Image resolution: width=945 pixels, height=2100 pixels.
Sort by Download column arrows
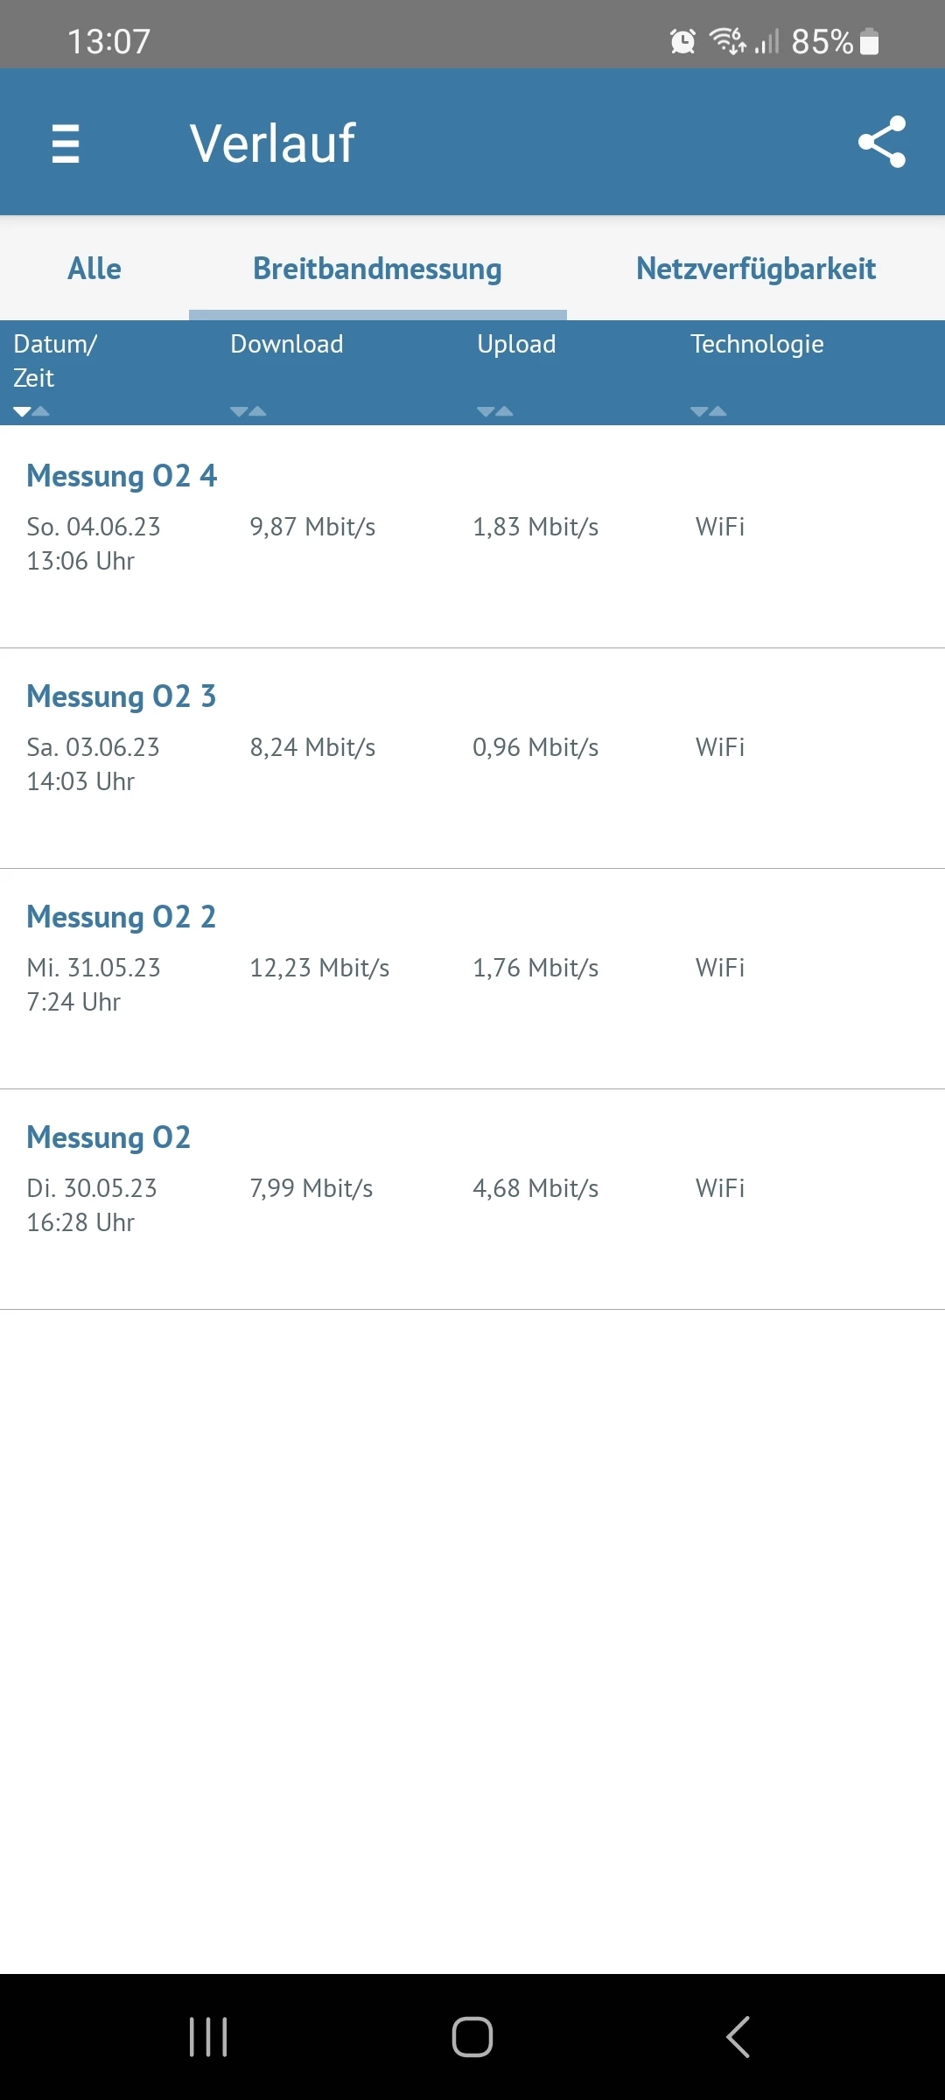248,411
